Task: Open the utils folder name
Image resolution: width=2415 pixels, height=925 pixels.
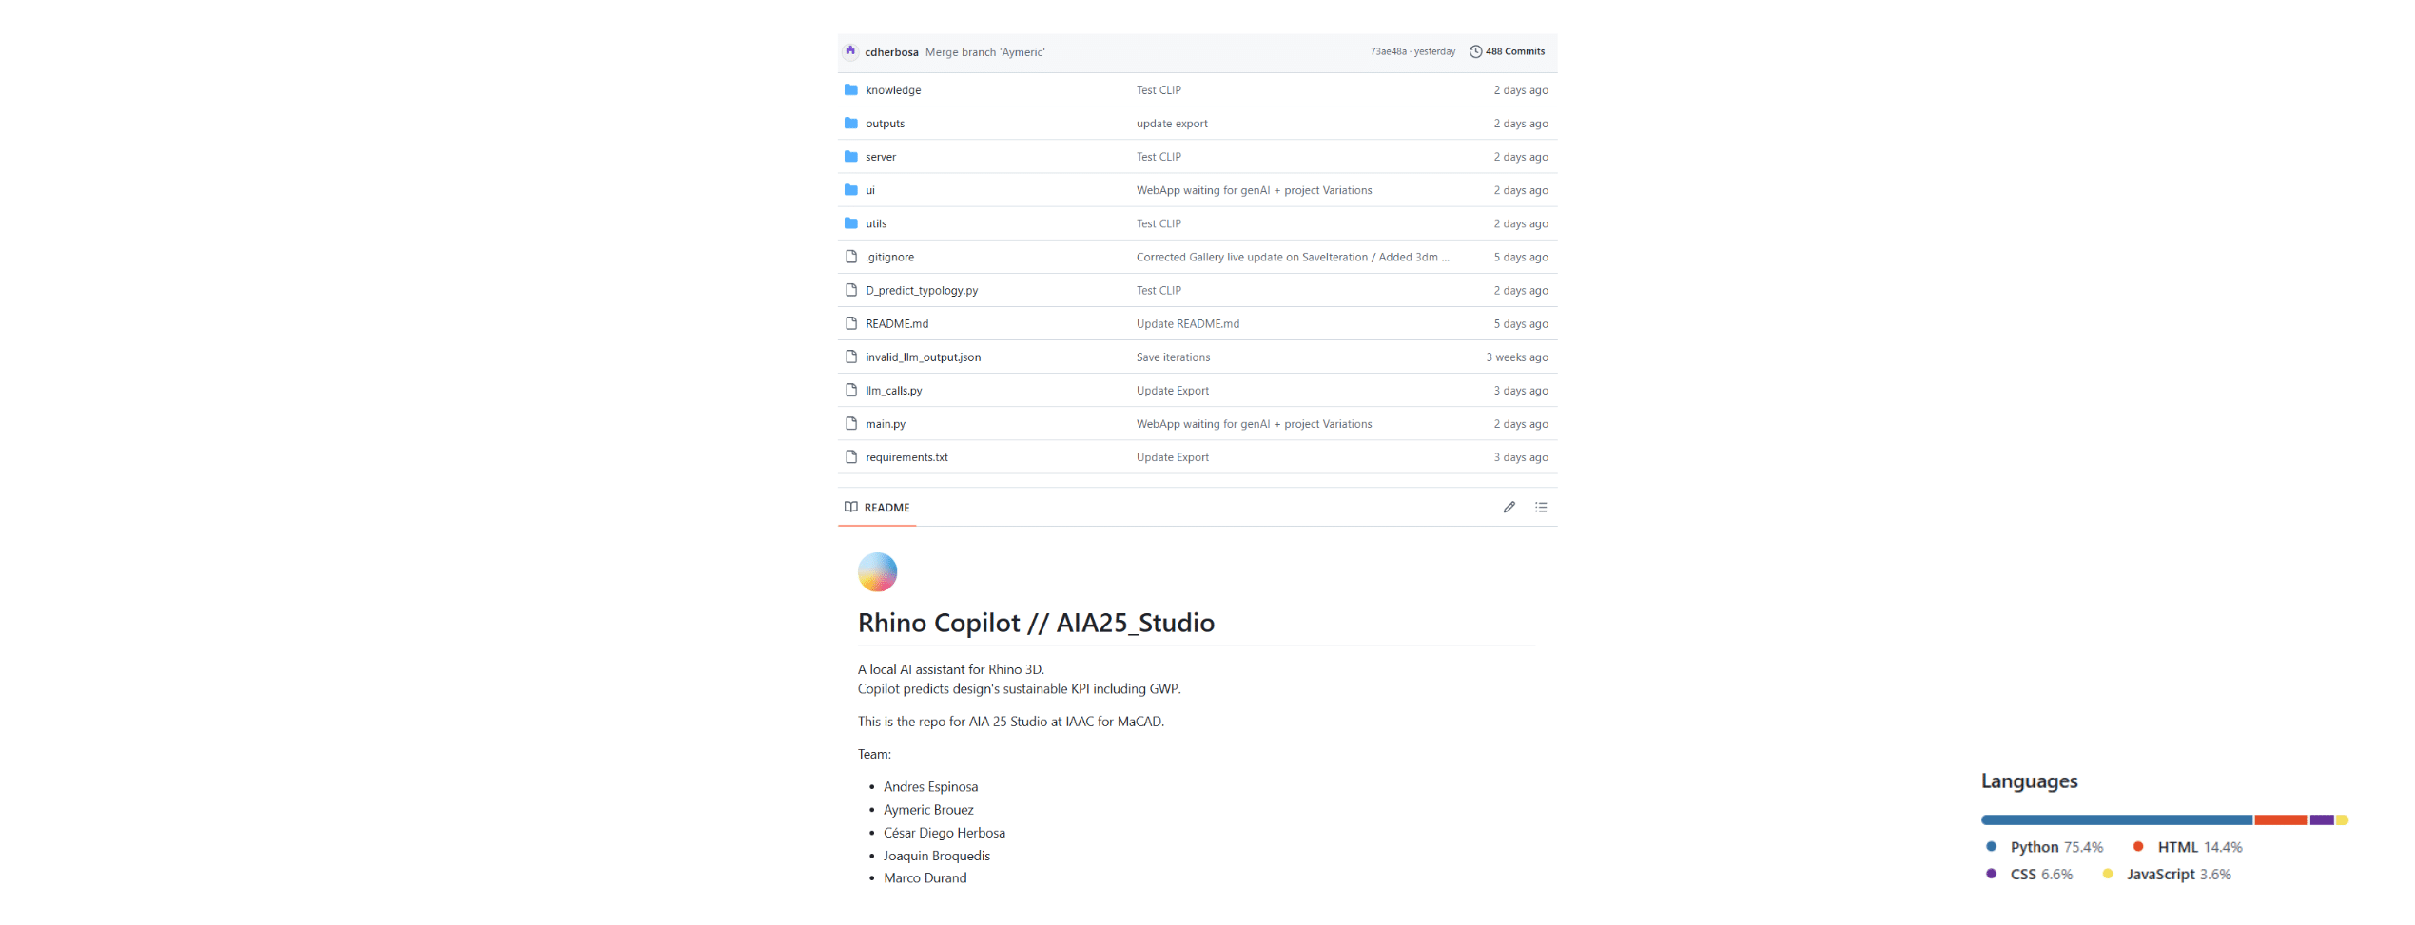Action: click(876, 223)
